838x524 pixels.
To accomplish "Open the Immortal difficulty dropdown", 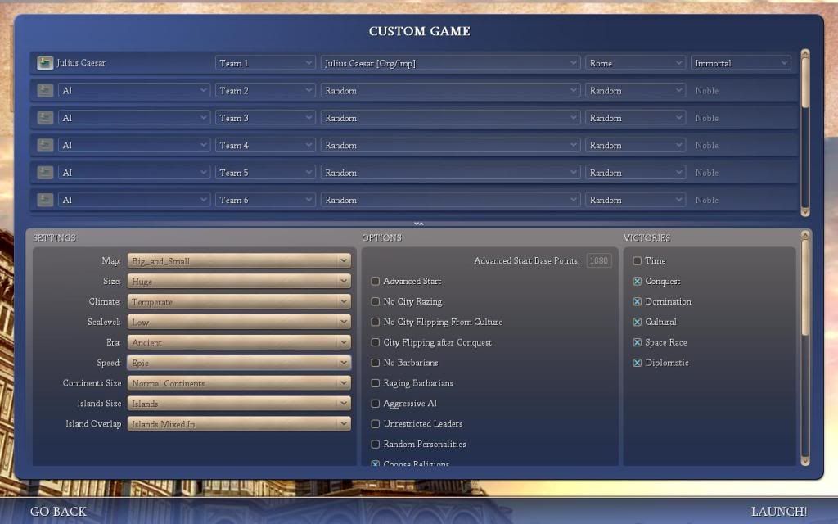I will pyautogui.click(x=741, y=63).
